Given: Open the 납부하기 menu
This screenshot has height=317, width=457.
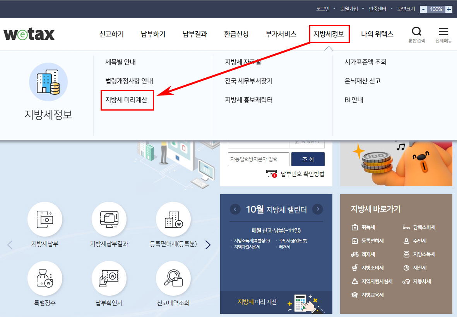Looking at the screenshot, I should [x=152, y=34].
